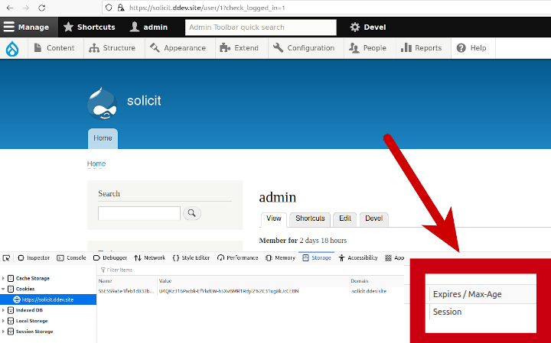Follow the Home breadcrumb link

pos(96,163)
